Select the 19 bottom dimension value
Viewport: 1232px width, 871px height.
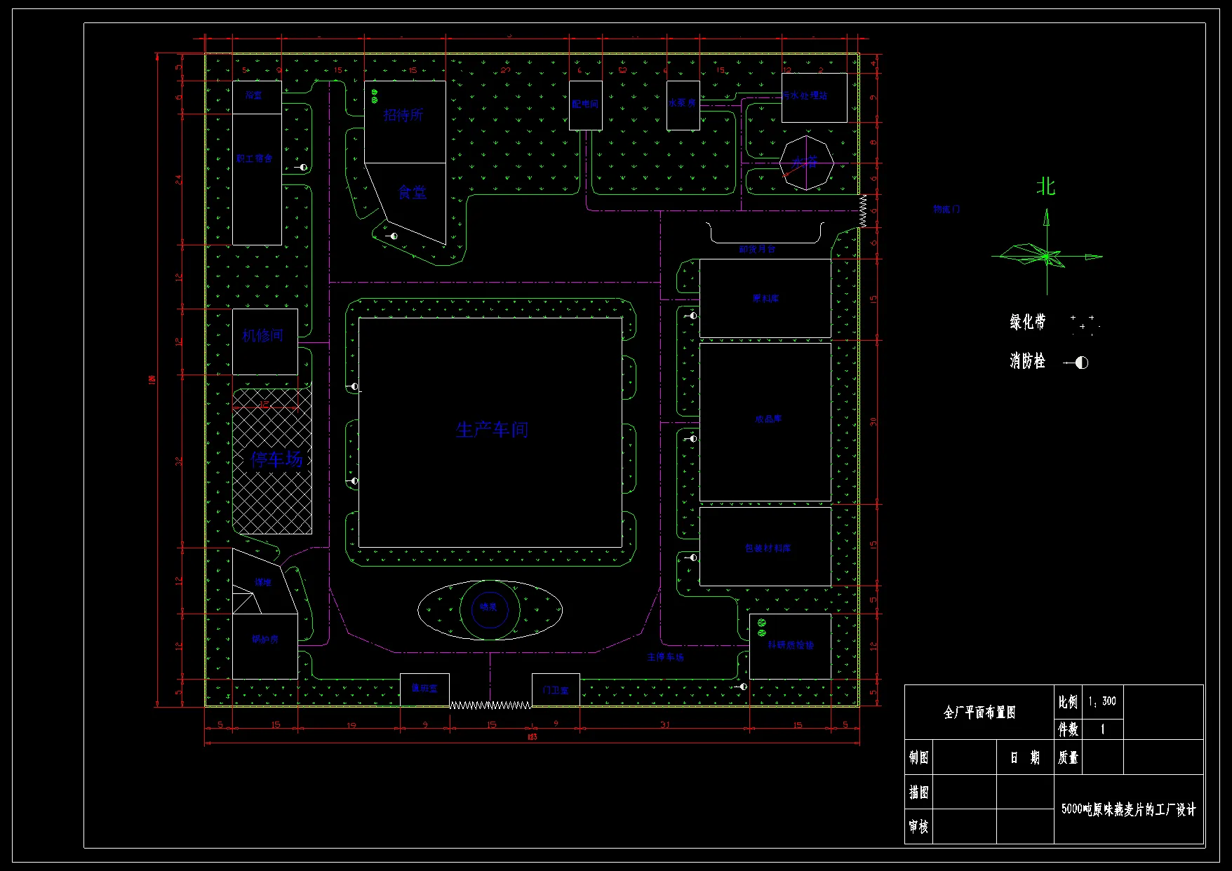pyautogui.click(x=351, y=725)
